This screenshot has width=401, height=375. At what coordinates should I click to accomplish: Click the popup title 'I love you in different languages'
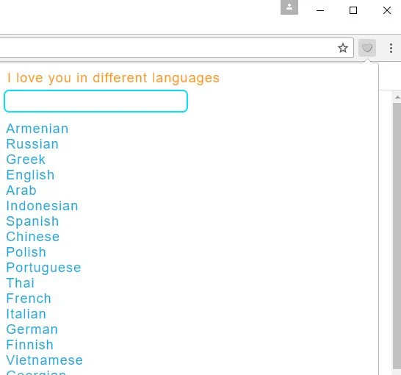(x=113, y=78)
